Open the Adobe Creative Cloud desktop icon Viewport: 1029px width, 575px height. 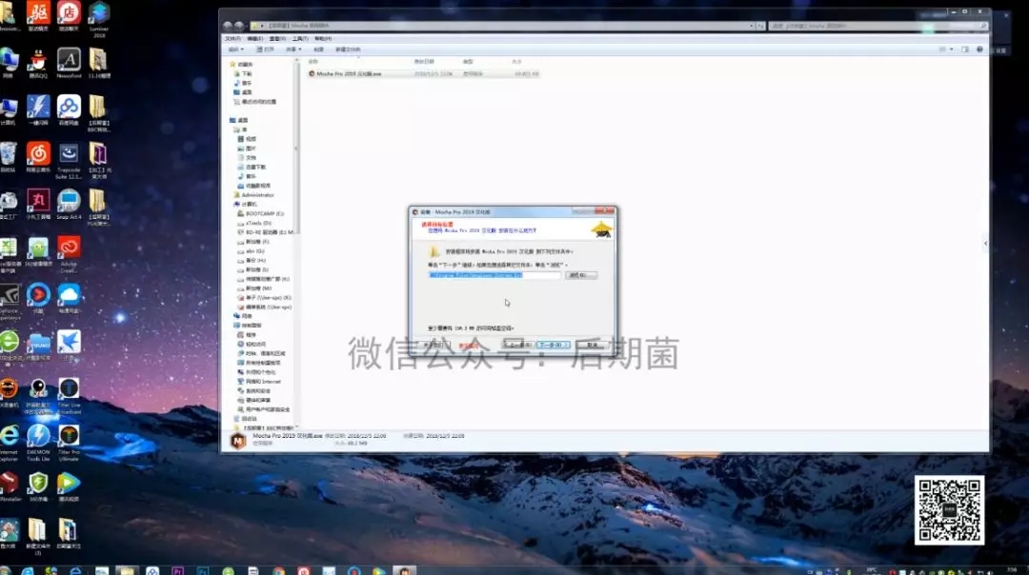point(69,250)
